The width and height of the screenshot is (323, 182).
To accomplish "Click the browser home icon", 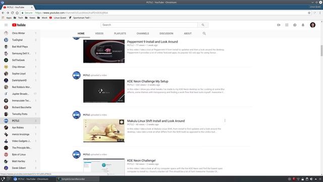I will point(17,13).
